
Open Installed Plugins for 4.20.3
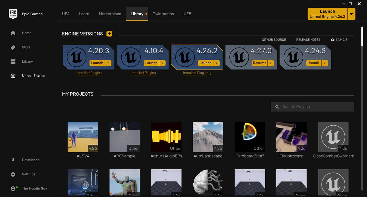click(89, 73)
